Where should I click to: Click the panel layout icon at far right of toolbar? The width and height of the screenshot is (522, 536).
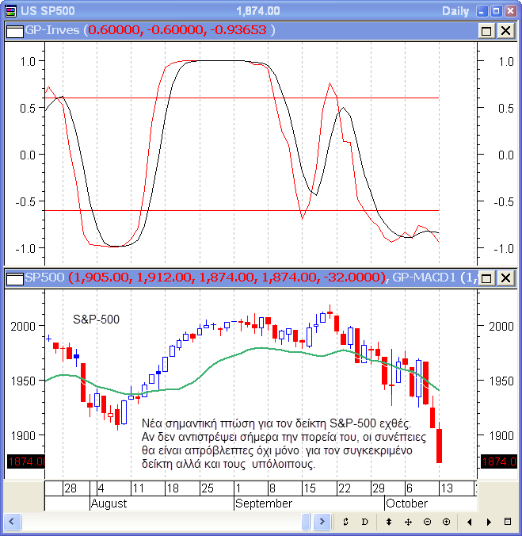508,522
